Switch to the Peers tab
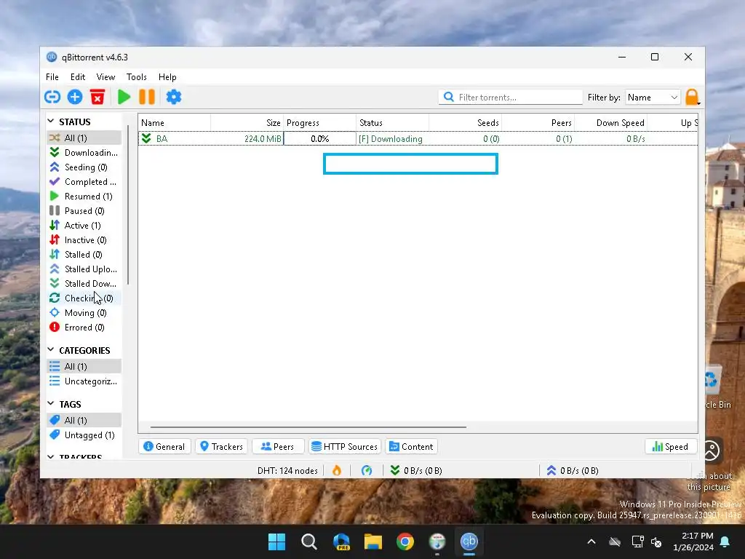This screenshot has width=745, height=559. (x=278, y=446)
